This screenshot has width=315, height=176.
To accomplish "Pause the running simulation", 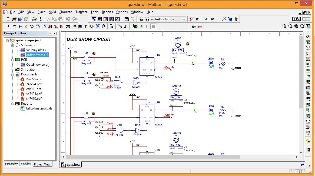I will [148, 26].
